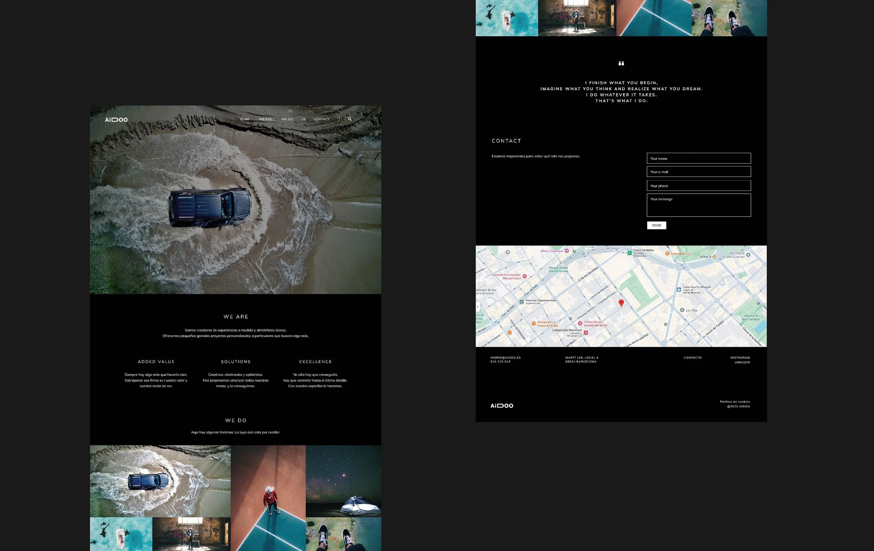Click the Alcampo Supermercado map icon
This screenshot has width=874, height=551.
tap(522, 302)
